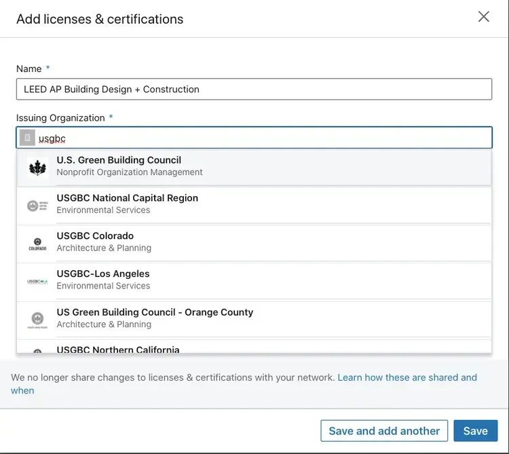
Task: Click the Save button
Action: point(476,431)
